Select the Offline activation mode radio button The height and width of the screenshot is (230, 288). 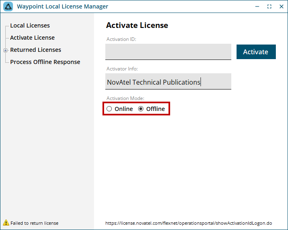tap(141, 109)
